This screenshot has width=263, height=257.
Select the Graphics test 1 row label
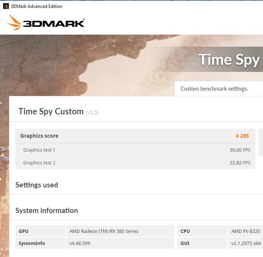[x=39, y=150]
